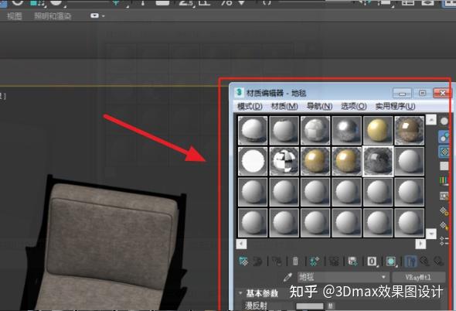Click Go Forward to Sibling icon
The width and height of the screenshot is (456, 311).
(x=438, y=261)
